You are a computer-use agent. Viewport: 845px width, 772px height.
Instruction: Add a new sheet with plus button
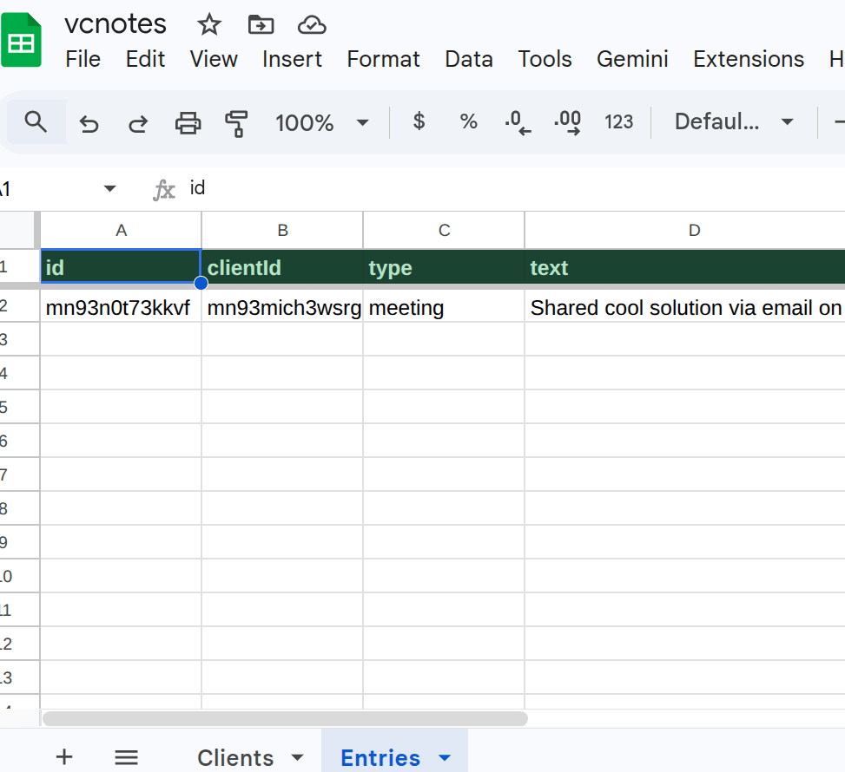tap(64, 757)
